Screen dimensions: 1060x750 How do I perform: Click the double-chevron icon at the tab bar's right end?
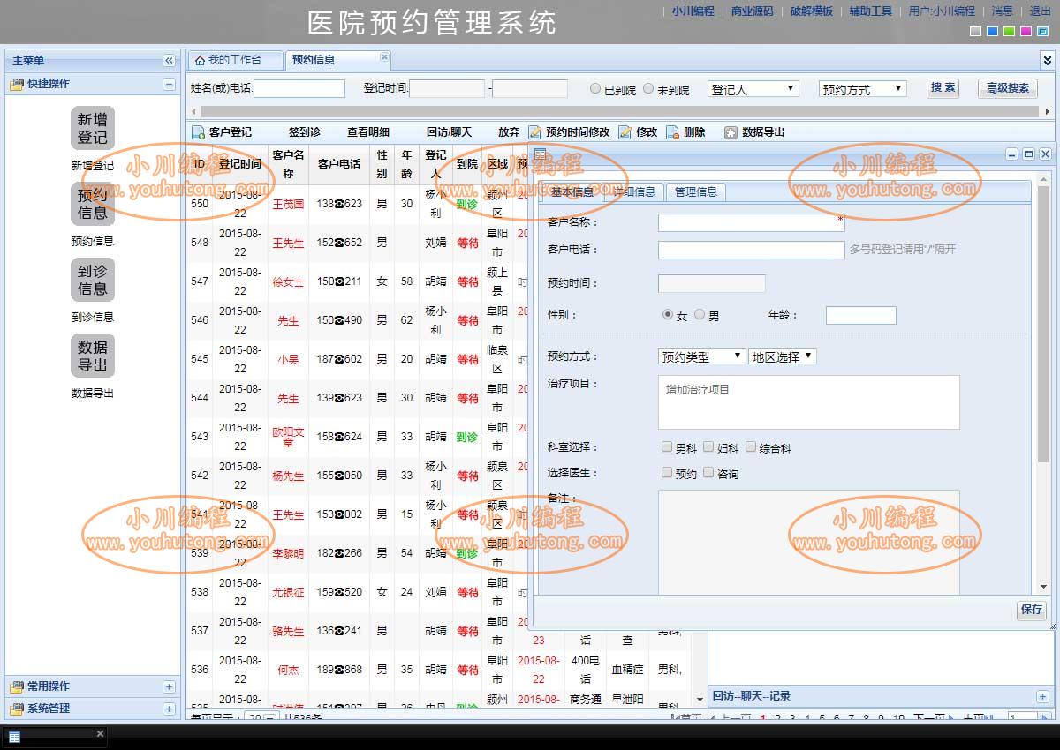pyautogui.click(x=1048, y=60)
